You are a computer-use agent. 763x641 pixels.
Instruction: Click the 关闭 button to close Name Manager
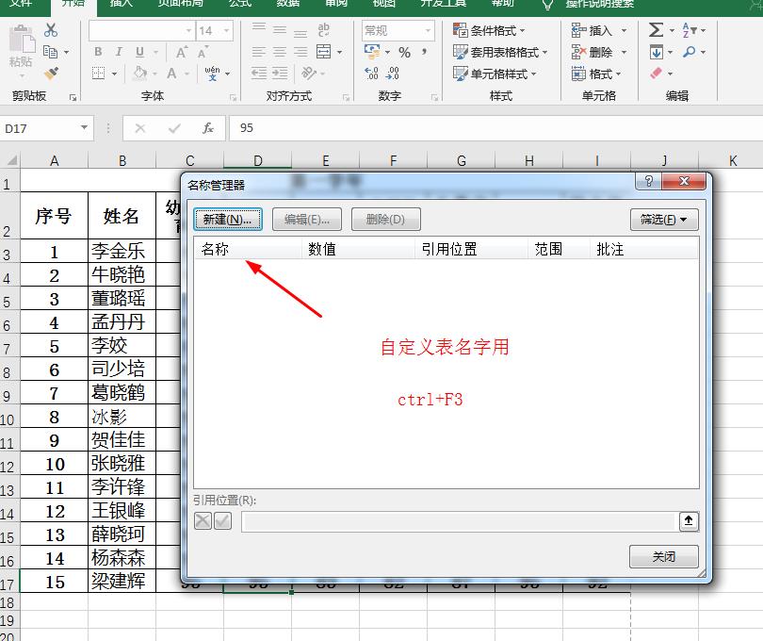(664, 556)
